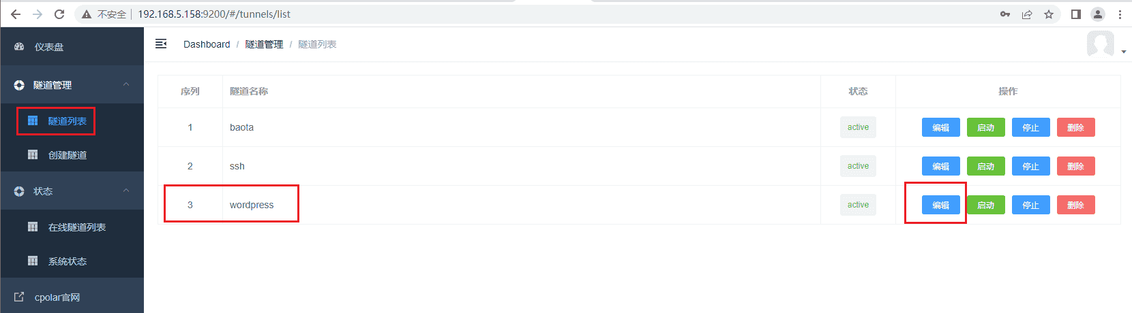Open the user avatar dropdown

point(1105,45)
